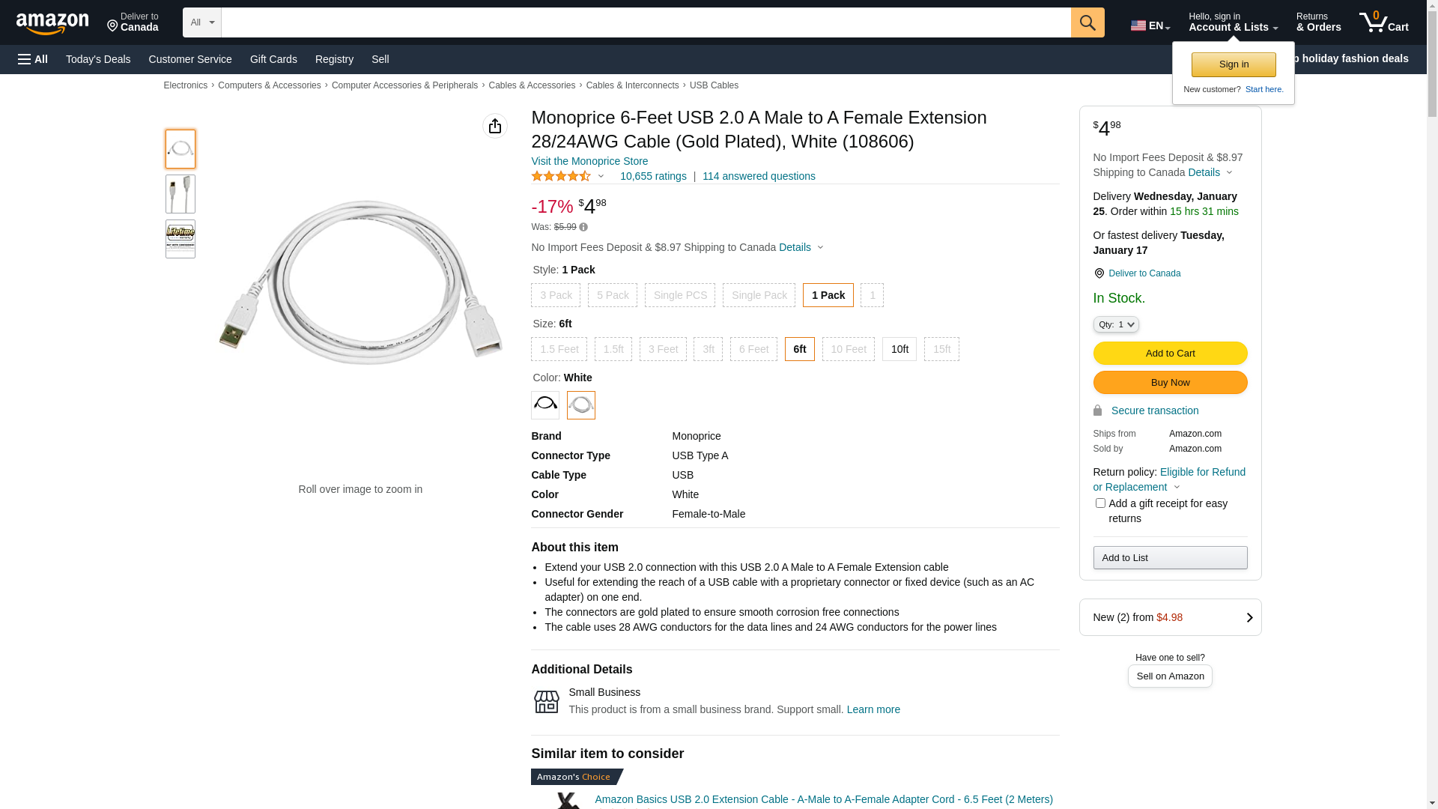The width and height of the screenshot is (1438, 809).
Task: Open the Qty quantity dropdown
Action: coord(1116,324)
